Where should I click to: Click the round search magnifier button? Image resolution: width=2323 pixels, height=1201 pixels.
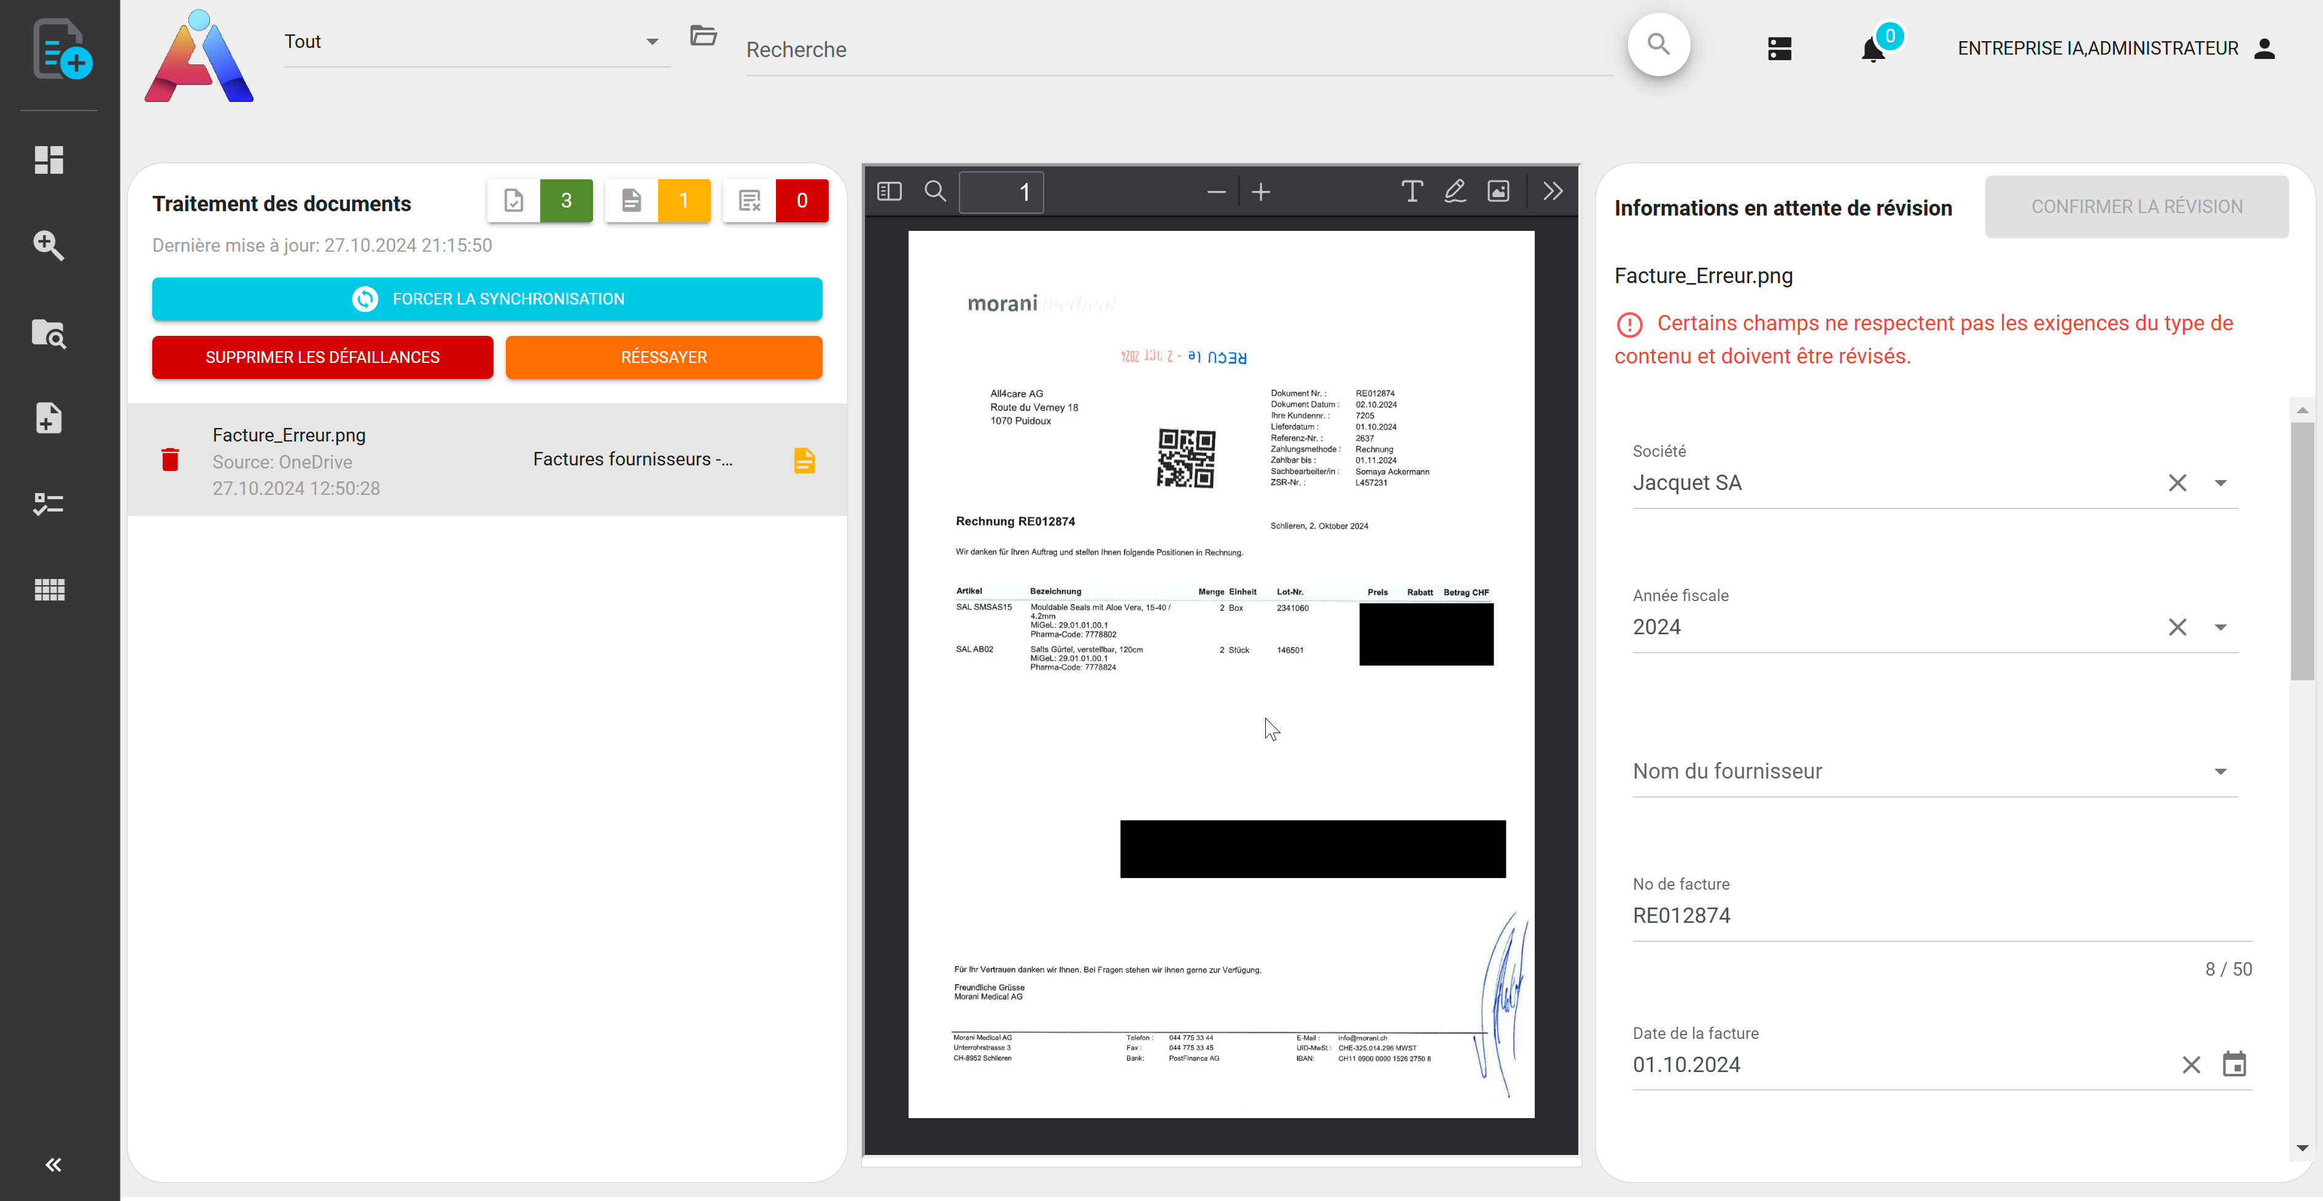point(1658,44)
